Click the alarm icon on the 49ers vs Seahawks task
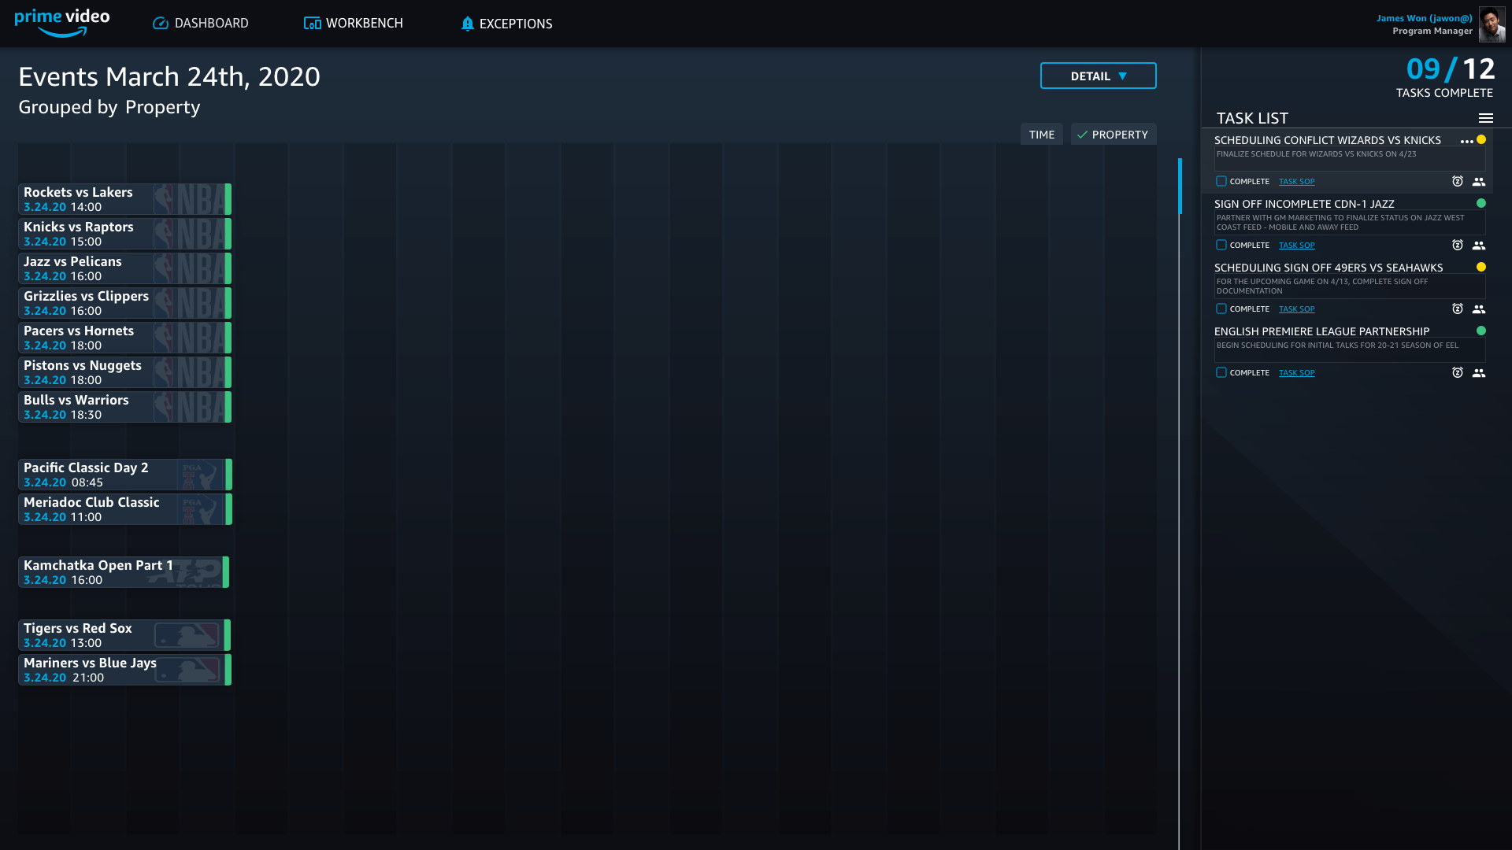Screen dimensions: 1512x850 (x=1458, y=309)
